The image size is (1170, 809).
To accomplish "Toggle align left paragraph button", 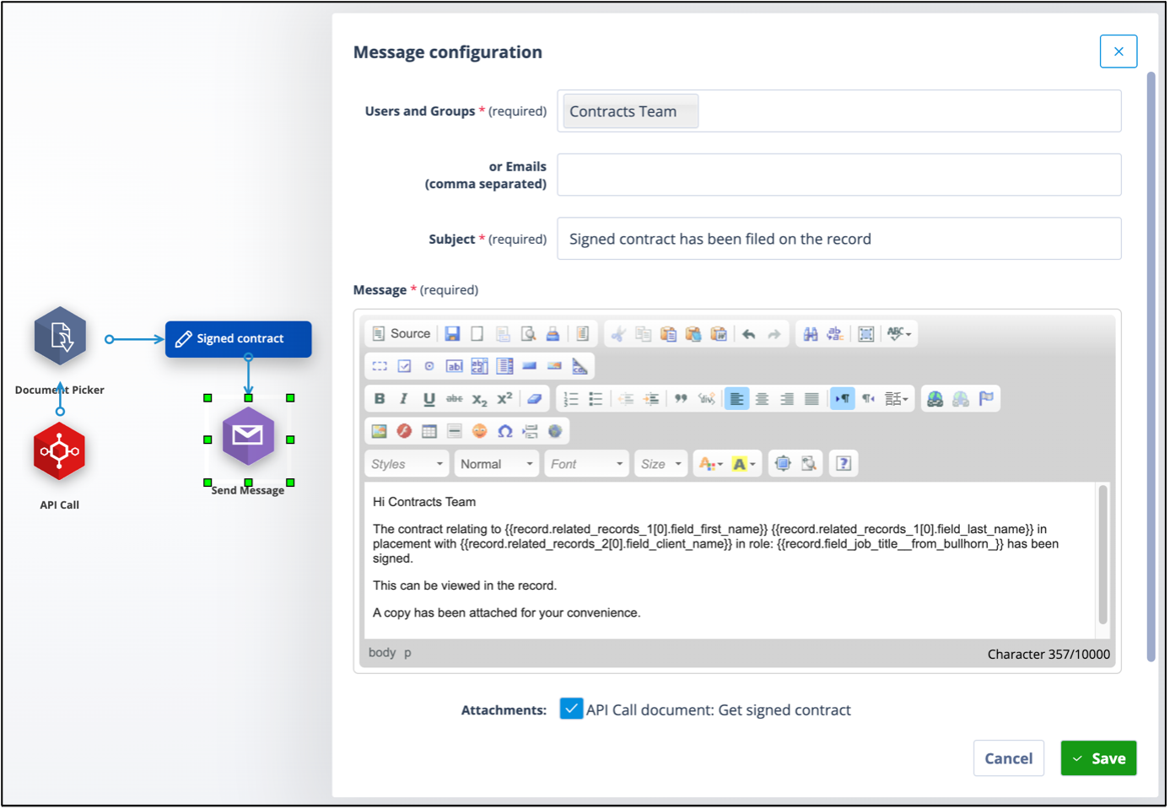I will [736, 399].
